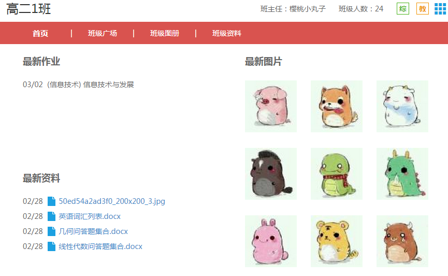View the green snake picture thumbnail
The image size is (448, 276).
337,174
